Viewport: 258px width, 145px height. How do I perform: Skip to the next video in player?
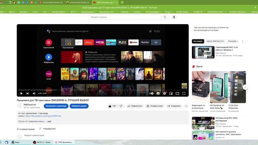28,93
